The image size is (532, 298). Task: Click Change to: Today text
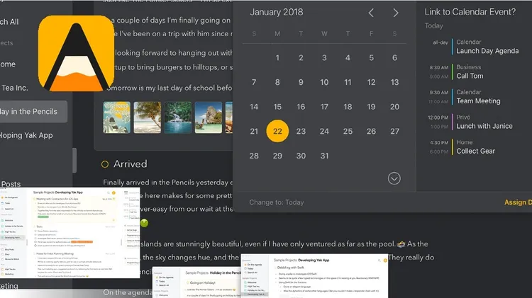click(x=277, y=202)
